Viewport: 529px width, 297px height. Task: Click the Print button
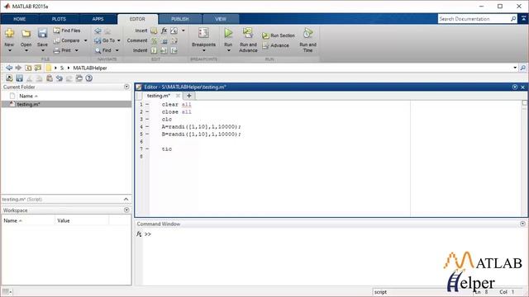click(x=63, y=50)
